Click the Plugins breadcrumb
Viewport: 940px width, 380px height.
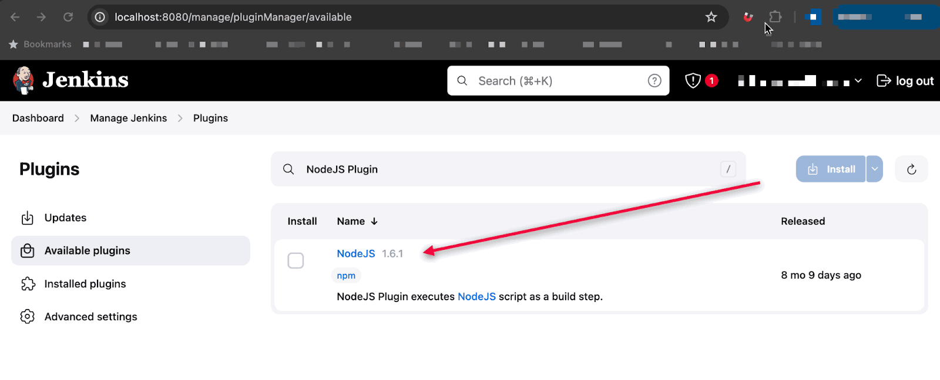210,118
